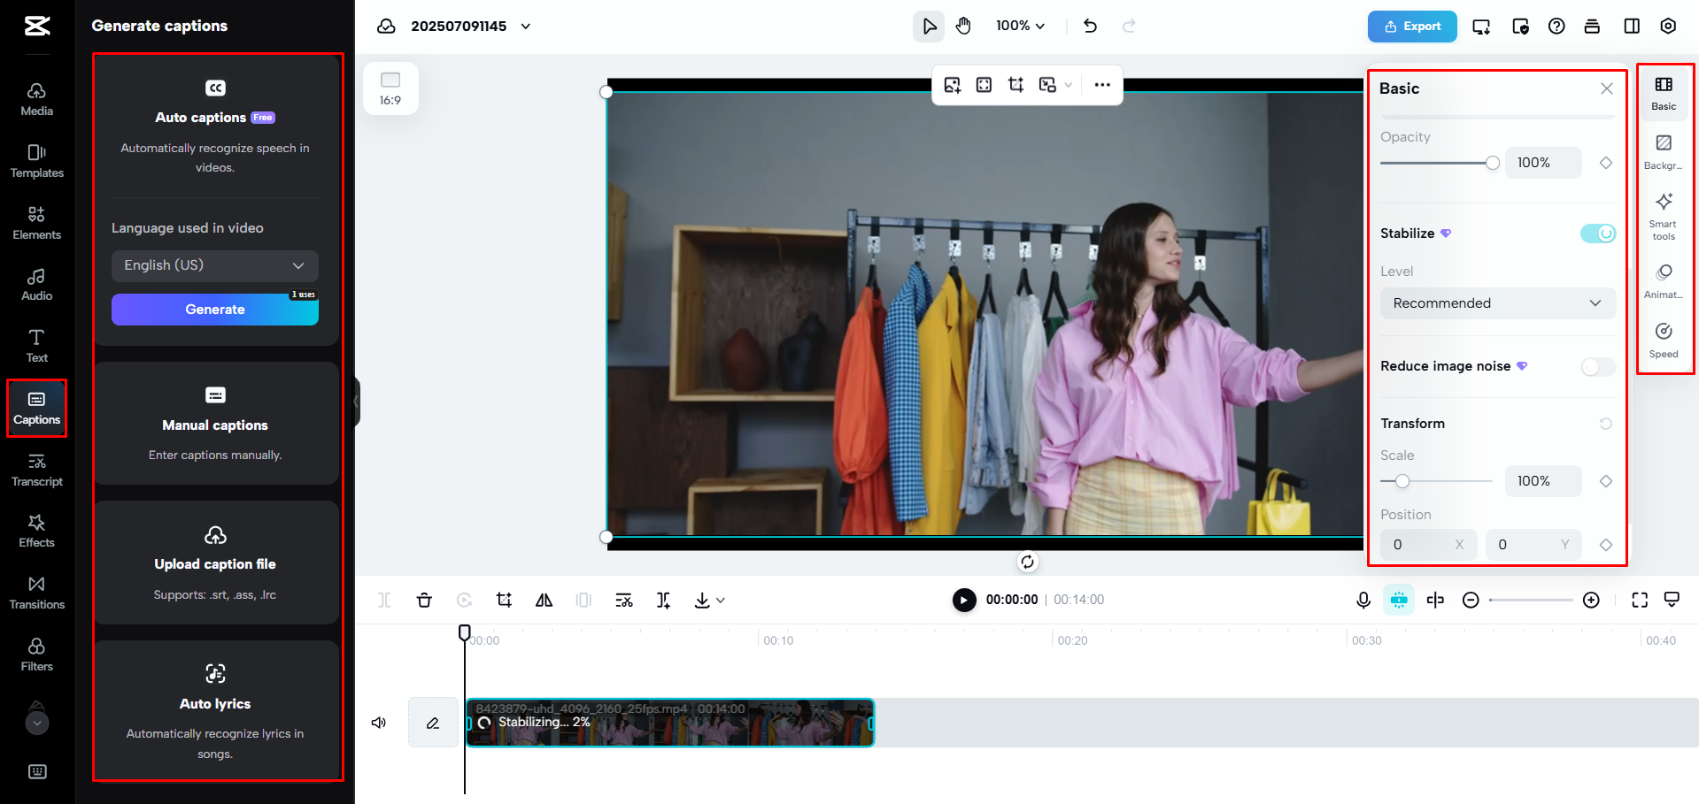Screen dimensions: 1699x804
Task: Click the delete clip trash icon
Action: [424, 600]
